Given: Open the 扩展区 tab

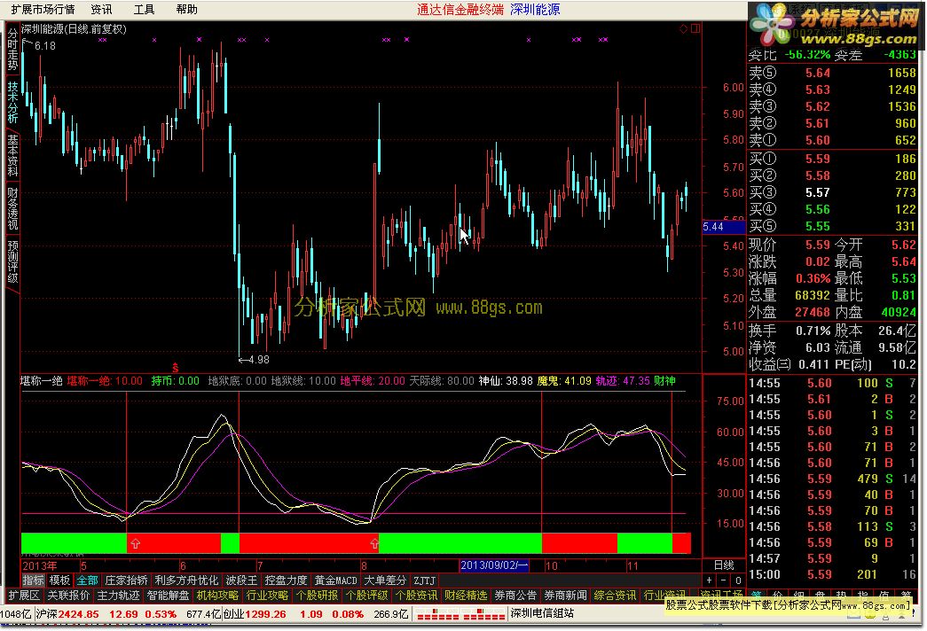Looking at the screenshot, I should coord(24,595).
